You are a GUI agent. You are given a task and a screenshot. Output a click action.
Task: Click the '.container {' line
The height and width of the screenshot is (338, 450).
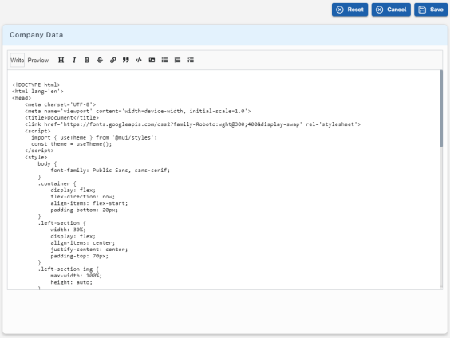(x=57, y=184)
